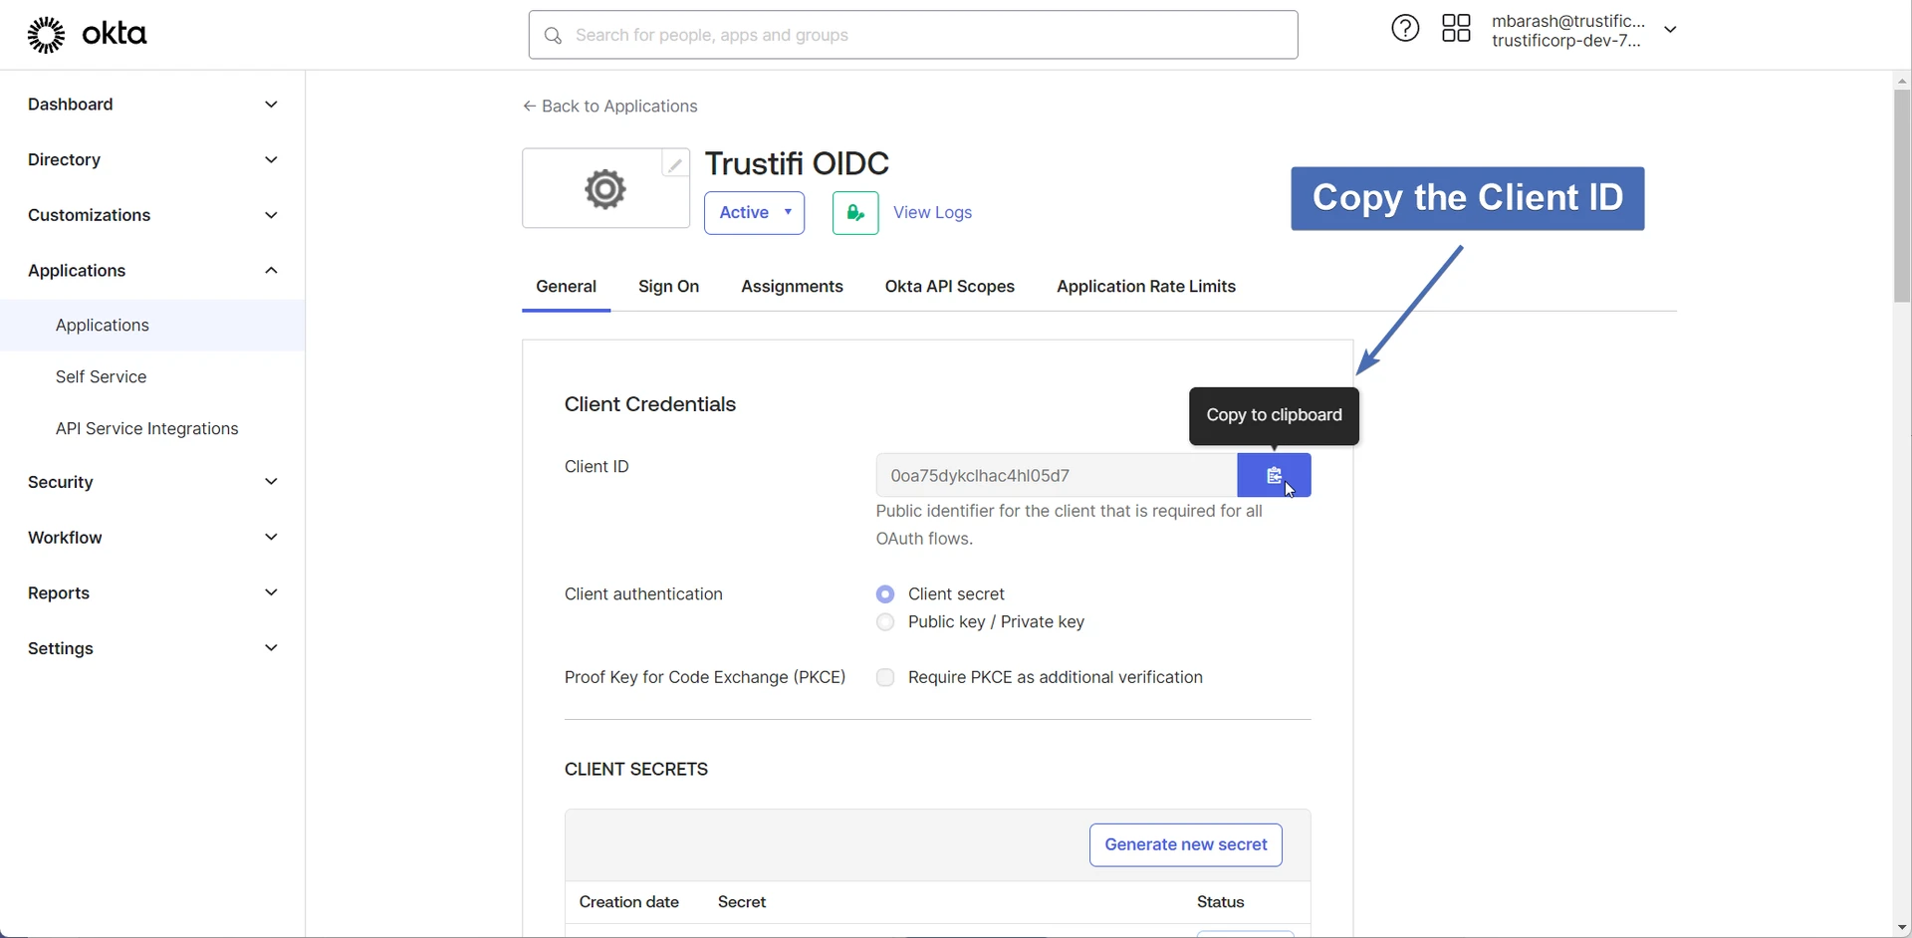The height and width of the screenshot is (938, 1912).
Task: Click the Client ID text field
Action: coord(1056,476)
